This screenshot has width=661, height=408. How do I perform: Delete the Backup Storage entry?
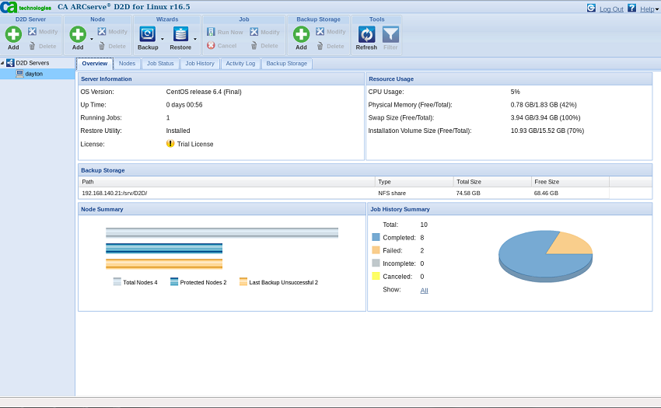(x=330, y=47)
